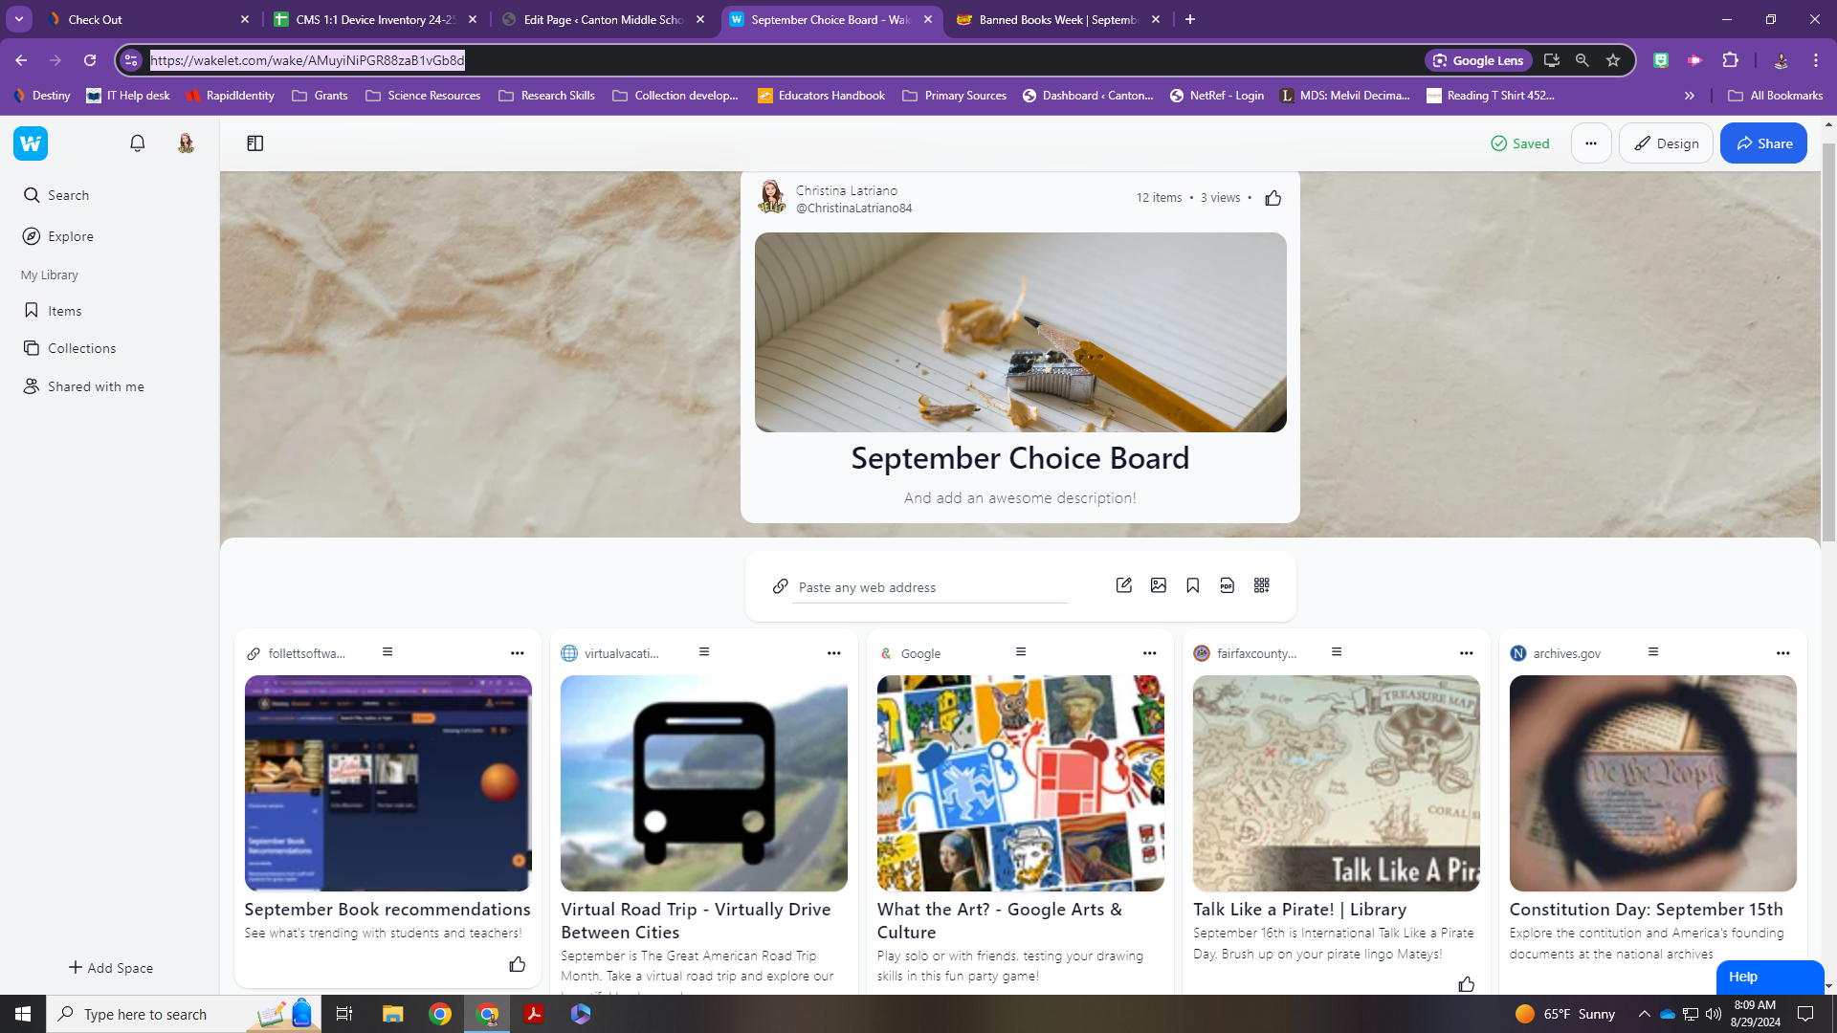Click the add bookmark icon
The width and height of the screenshot is (1837, 1033).
(x=1192, y=585)
